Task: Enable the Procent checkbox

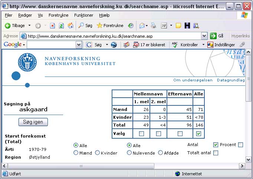Action: coord(240,145)
